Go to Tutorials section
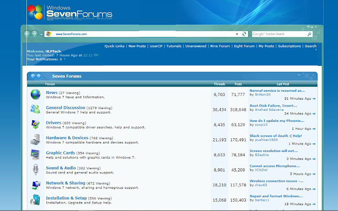The width and height of the screenshot is (338, 211). pos(174,46)
